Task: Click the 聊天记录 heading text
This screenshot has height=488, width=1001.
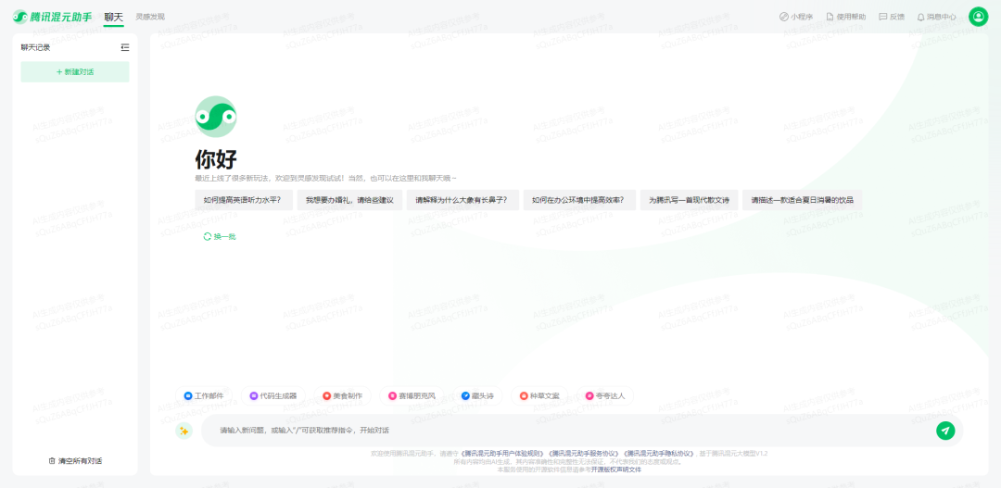Action: [35, 47]
